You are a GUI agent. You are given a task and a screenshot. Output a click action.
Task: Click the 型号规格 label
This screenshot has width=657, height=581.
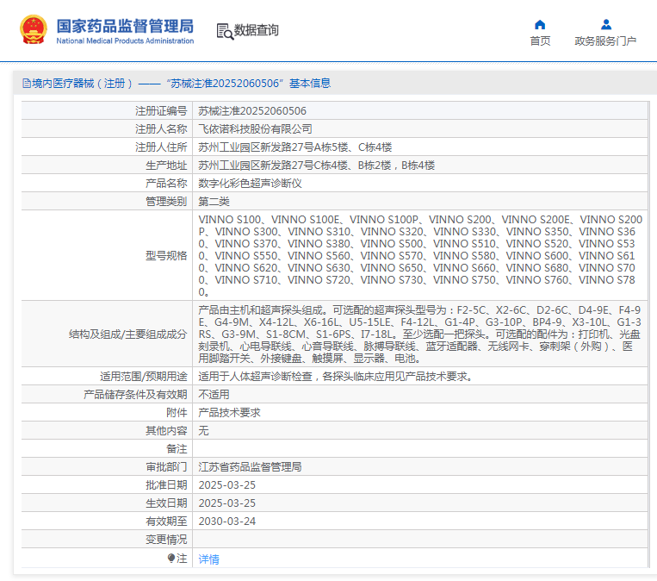click(x=166, y=255)
